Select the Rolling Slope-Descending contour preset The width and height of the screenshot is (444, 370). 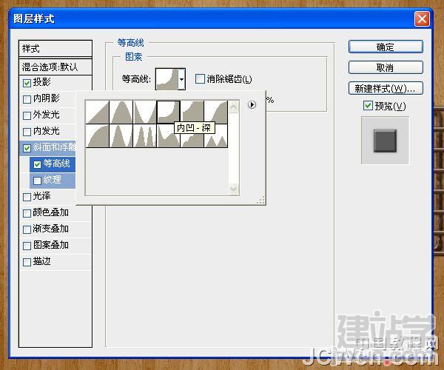click(168, 136)
